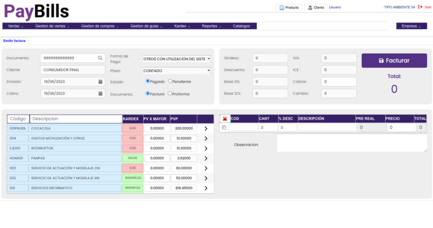Click the Salir logout icon
The height and width of the screenshot is (228, 433).
[x=420, y=7]
